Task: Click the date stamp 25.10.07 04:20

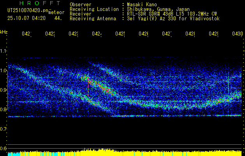Action: tap(26, 18)
